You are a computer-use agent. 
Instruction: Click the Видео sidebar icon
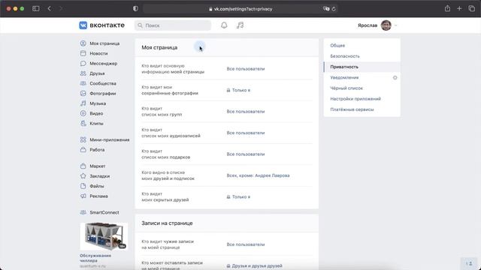tap(83, 113)
